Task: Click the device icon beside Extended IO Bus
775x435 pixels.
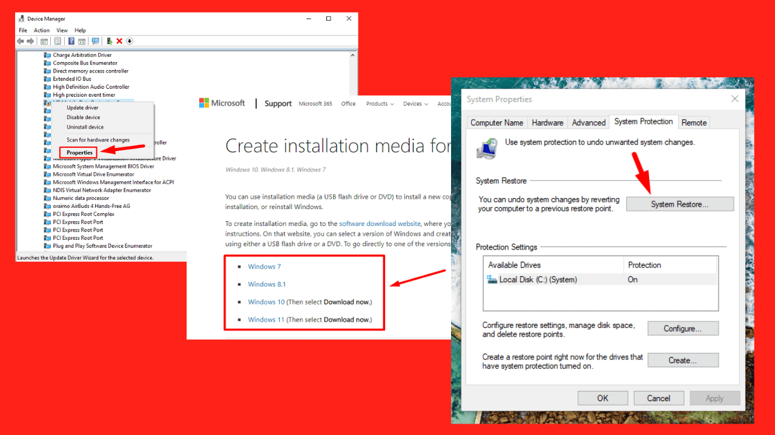Action: click(47, 79)
